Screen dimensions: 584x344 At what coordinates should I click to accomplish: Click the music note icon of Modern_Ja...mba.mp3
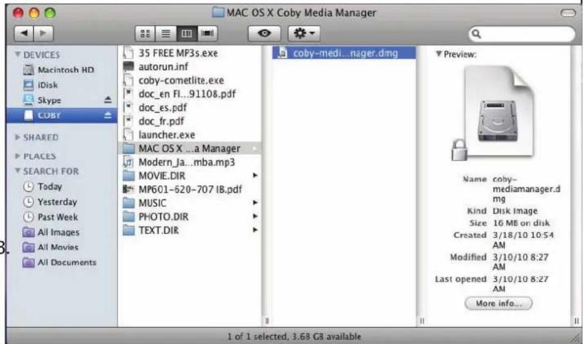pos(128,162)
